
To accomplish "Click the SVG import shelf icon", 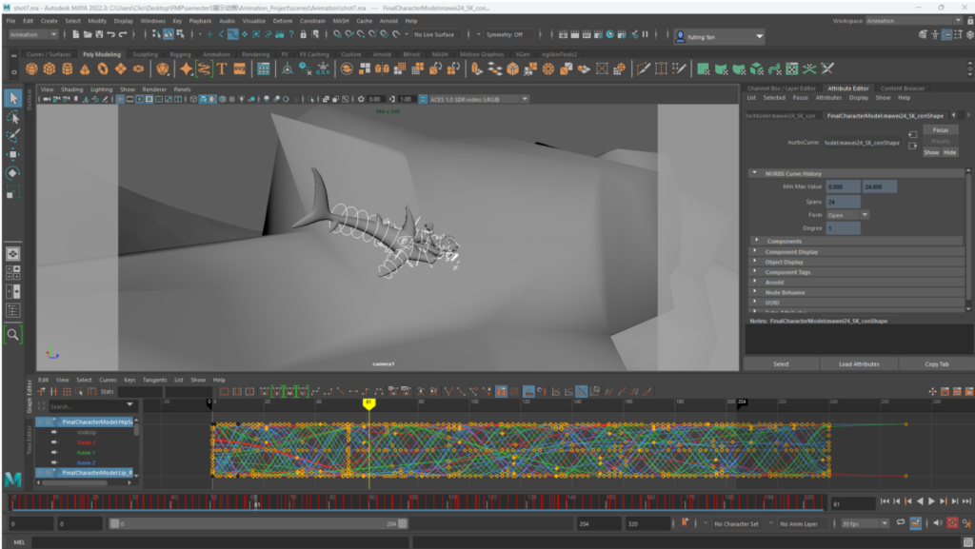I will (x=238, y=69).
